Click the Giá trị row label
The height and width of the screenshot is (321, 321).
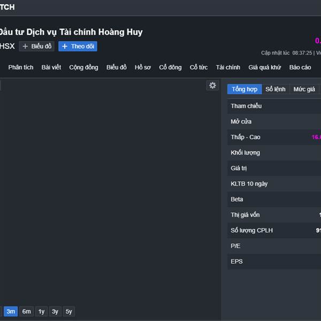[x=239, y=169]
